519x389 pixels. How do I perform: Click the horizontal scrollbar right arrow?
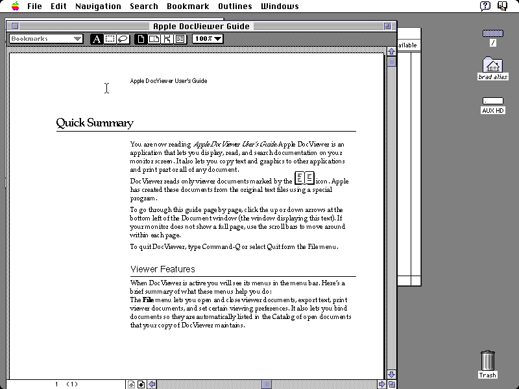click(381, 384)
